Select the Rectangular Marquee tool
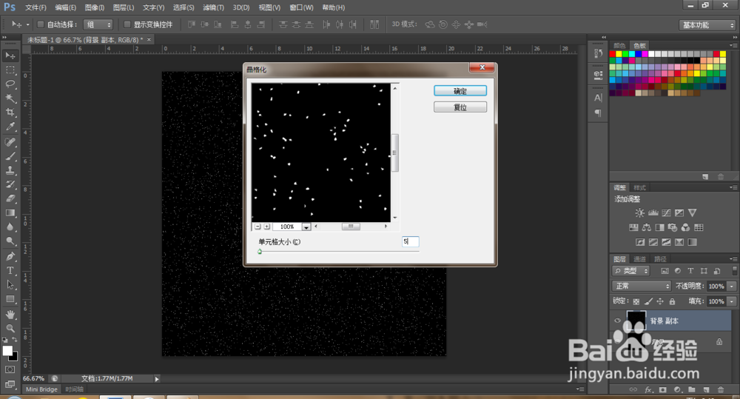This screenshot has width=740, height=399. [x=10, y=70]
